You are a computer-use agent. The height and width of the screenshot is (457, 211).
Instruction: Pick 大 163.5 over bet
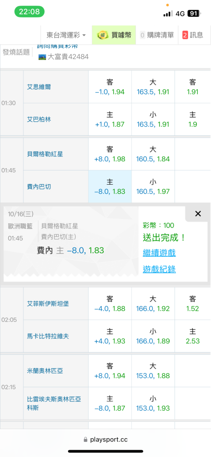[153, 87]
